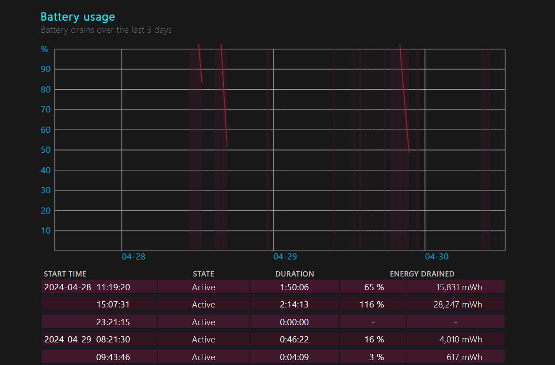
Task: Select the 04-29 date label on chart axis
Action: click(x=285, y=257)
